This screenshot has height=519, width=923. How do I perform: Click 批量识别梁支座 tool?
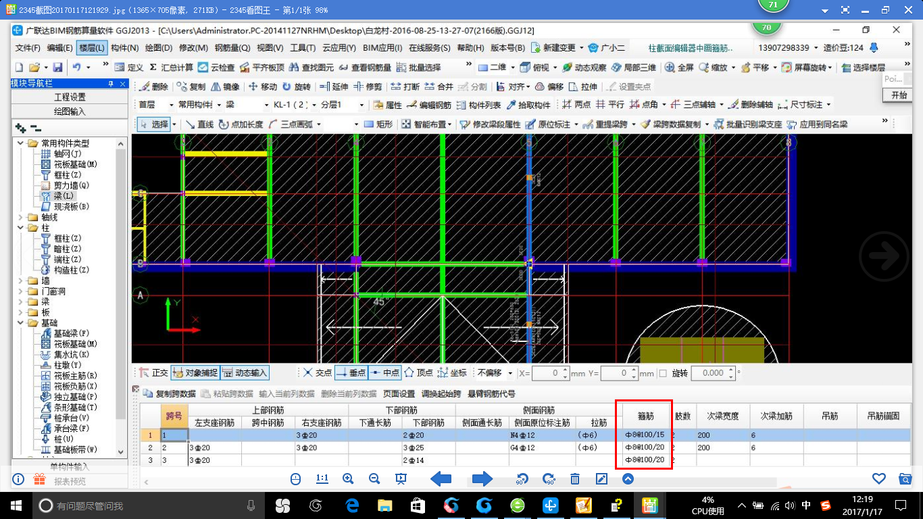[749, 124]
